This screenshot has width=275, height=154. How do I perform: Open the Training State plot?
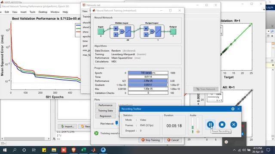pyautogui.click(x=105, y=110)
